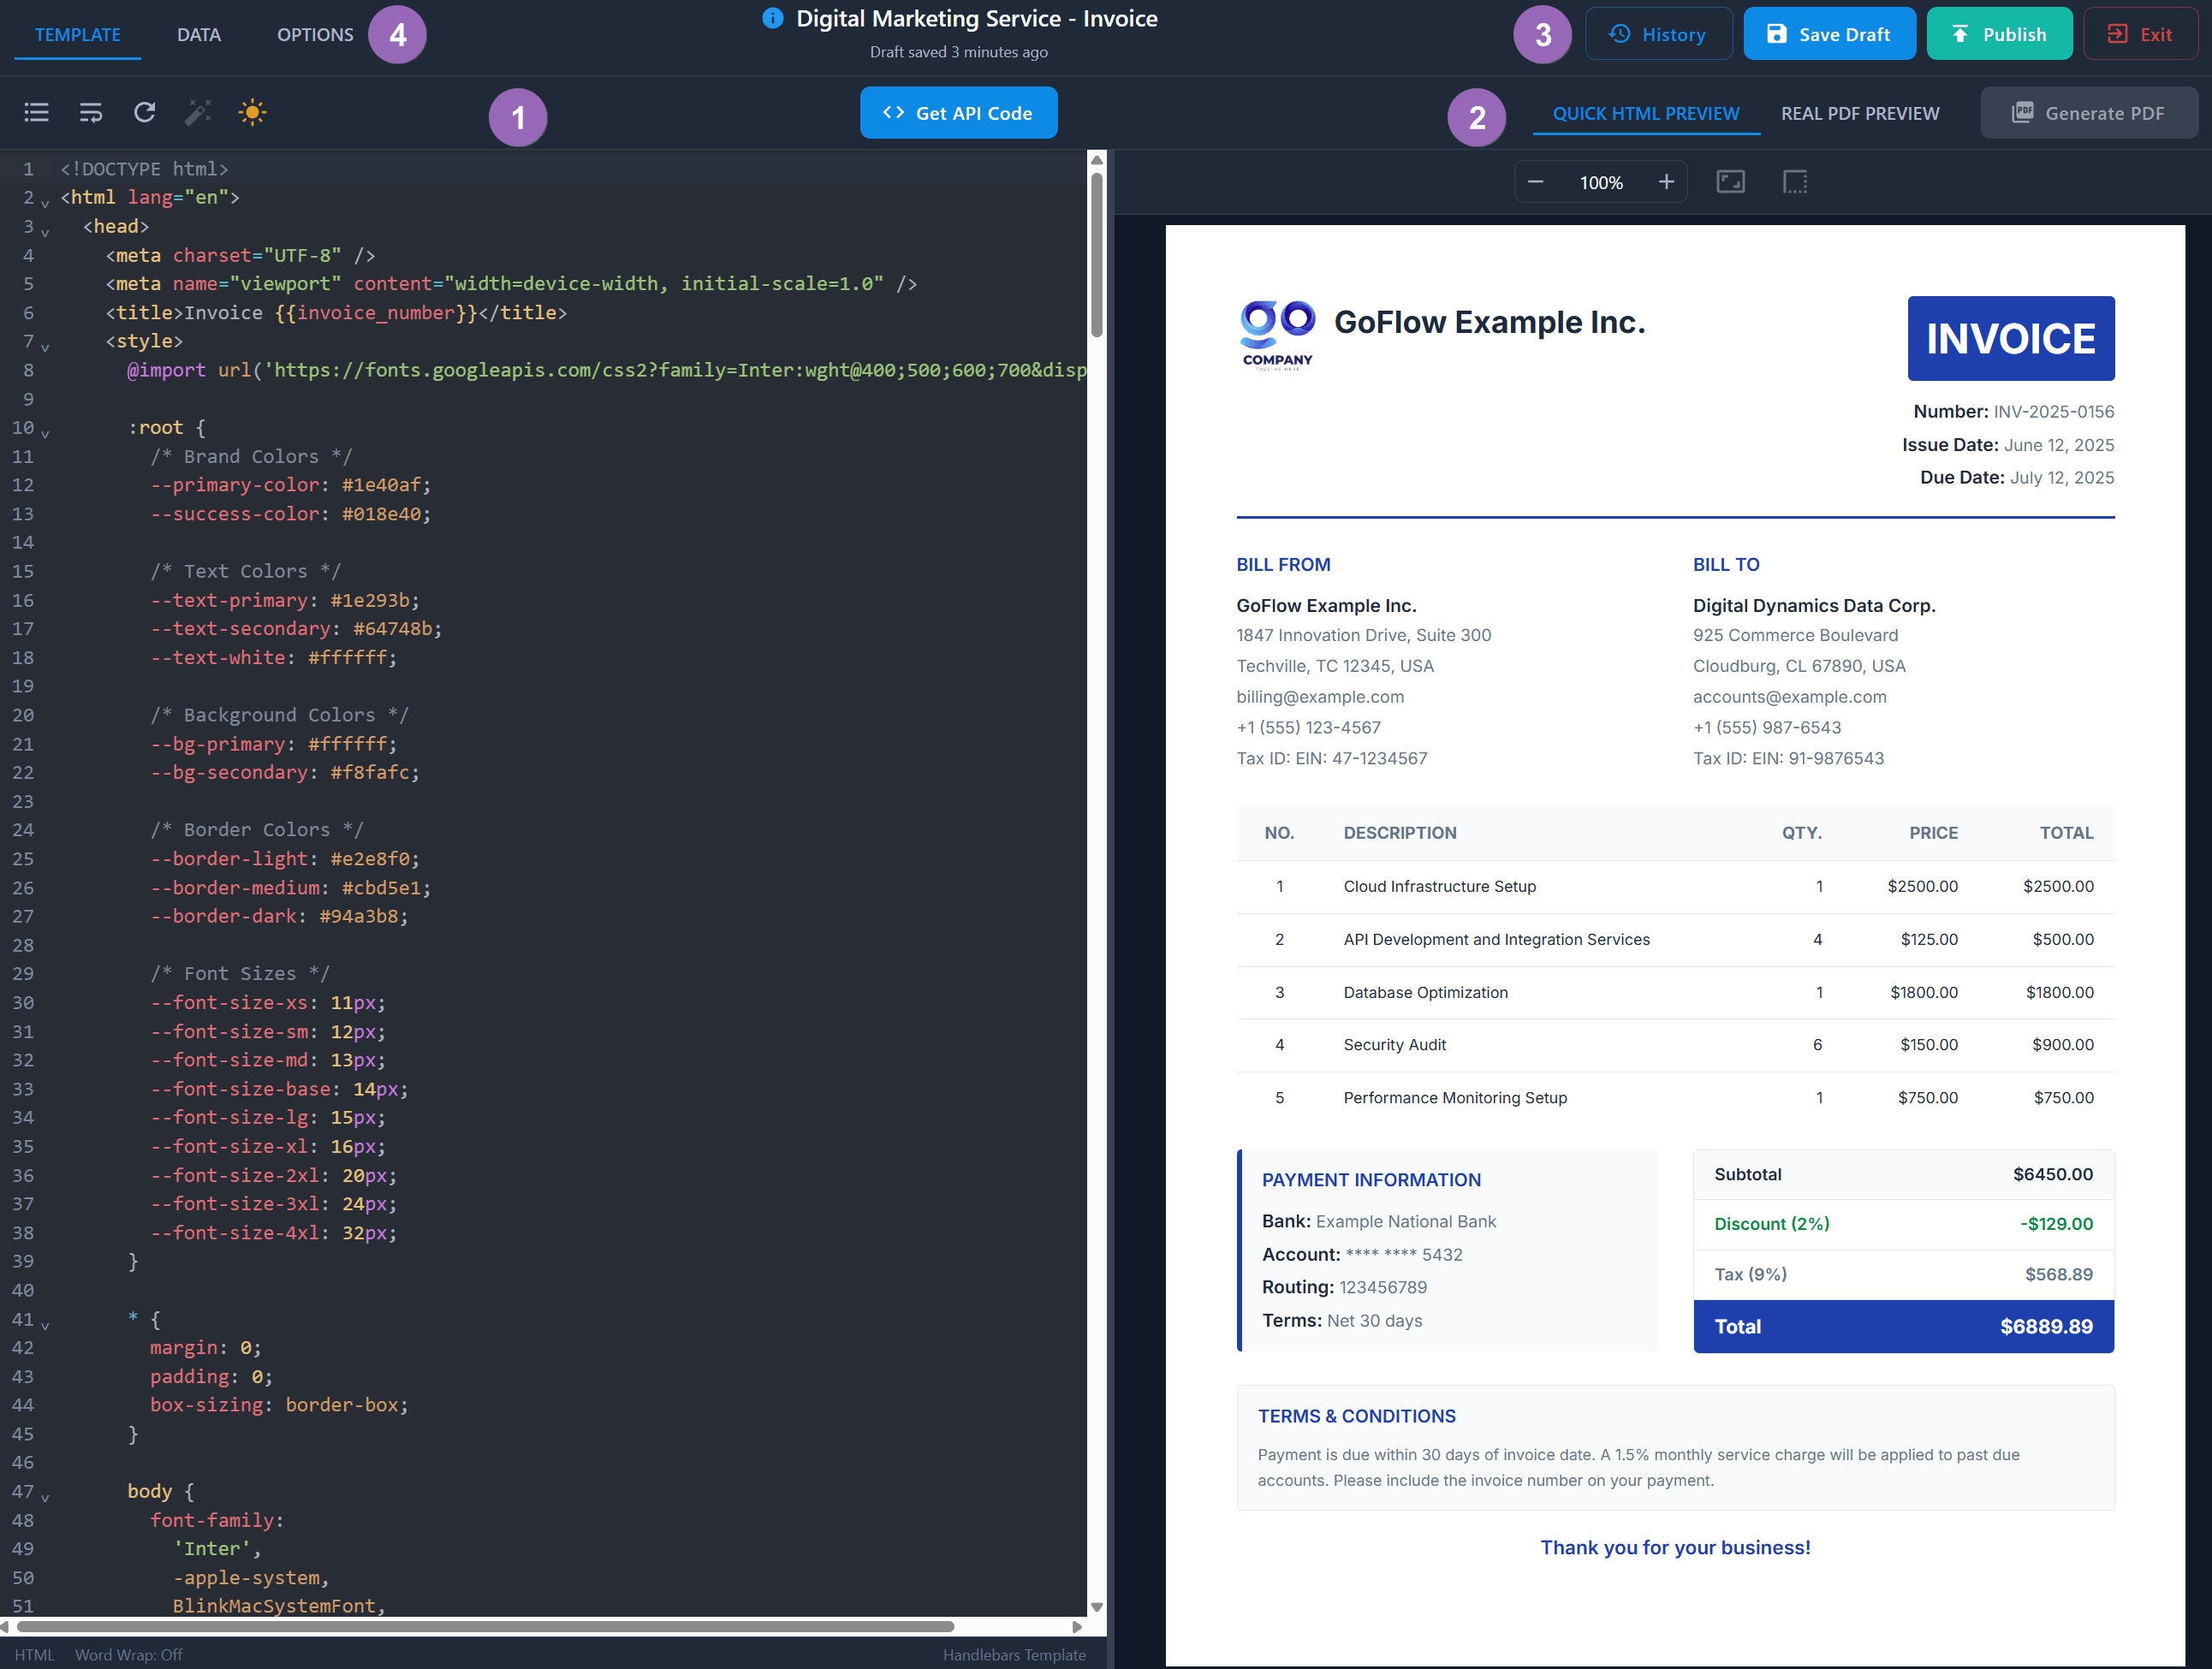
Task: Switch to the DATA tab
Action: (198, 33)
